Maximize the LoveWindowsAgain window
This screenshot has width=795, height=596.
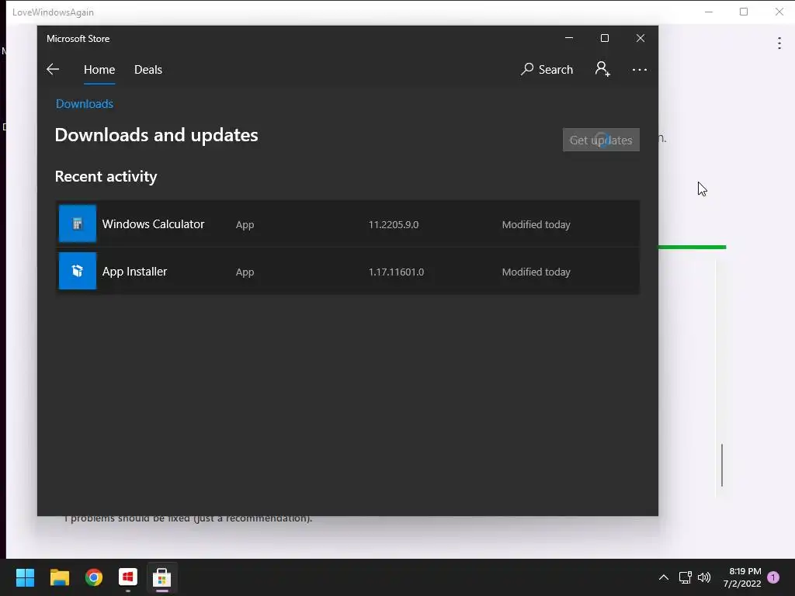pyautogui.click(x=744, y=12)
